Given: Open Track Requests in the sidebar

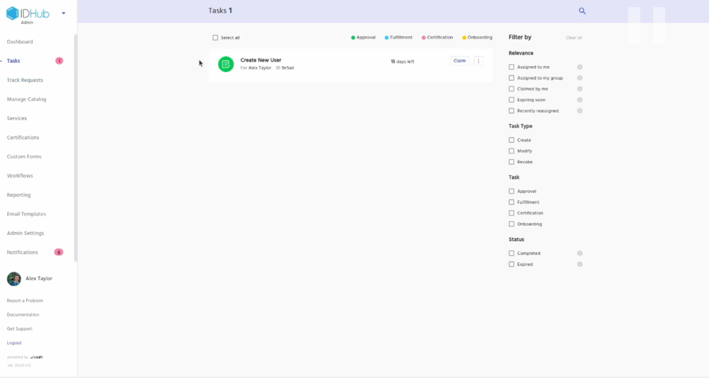Looking at the screenshot, I should pyautogui.click(x=25, y=80).
